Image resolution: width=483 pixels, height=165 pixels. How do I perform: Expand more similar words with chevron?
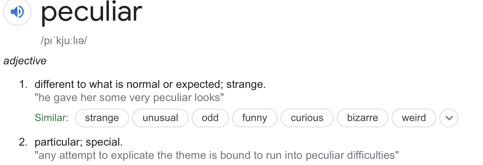click(449, 118)
